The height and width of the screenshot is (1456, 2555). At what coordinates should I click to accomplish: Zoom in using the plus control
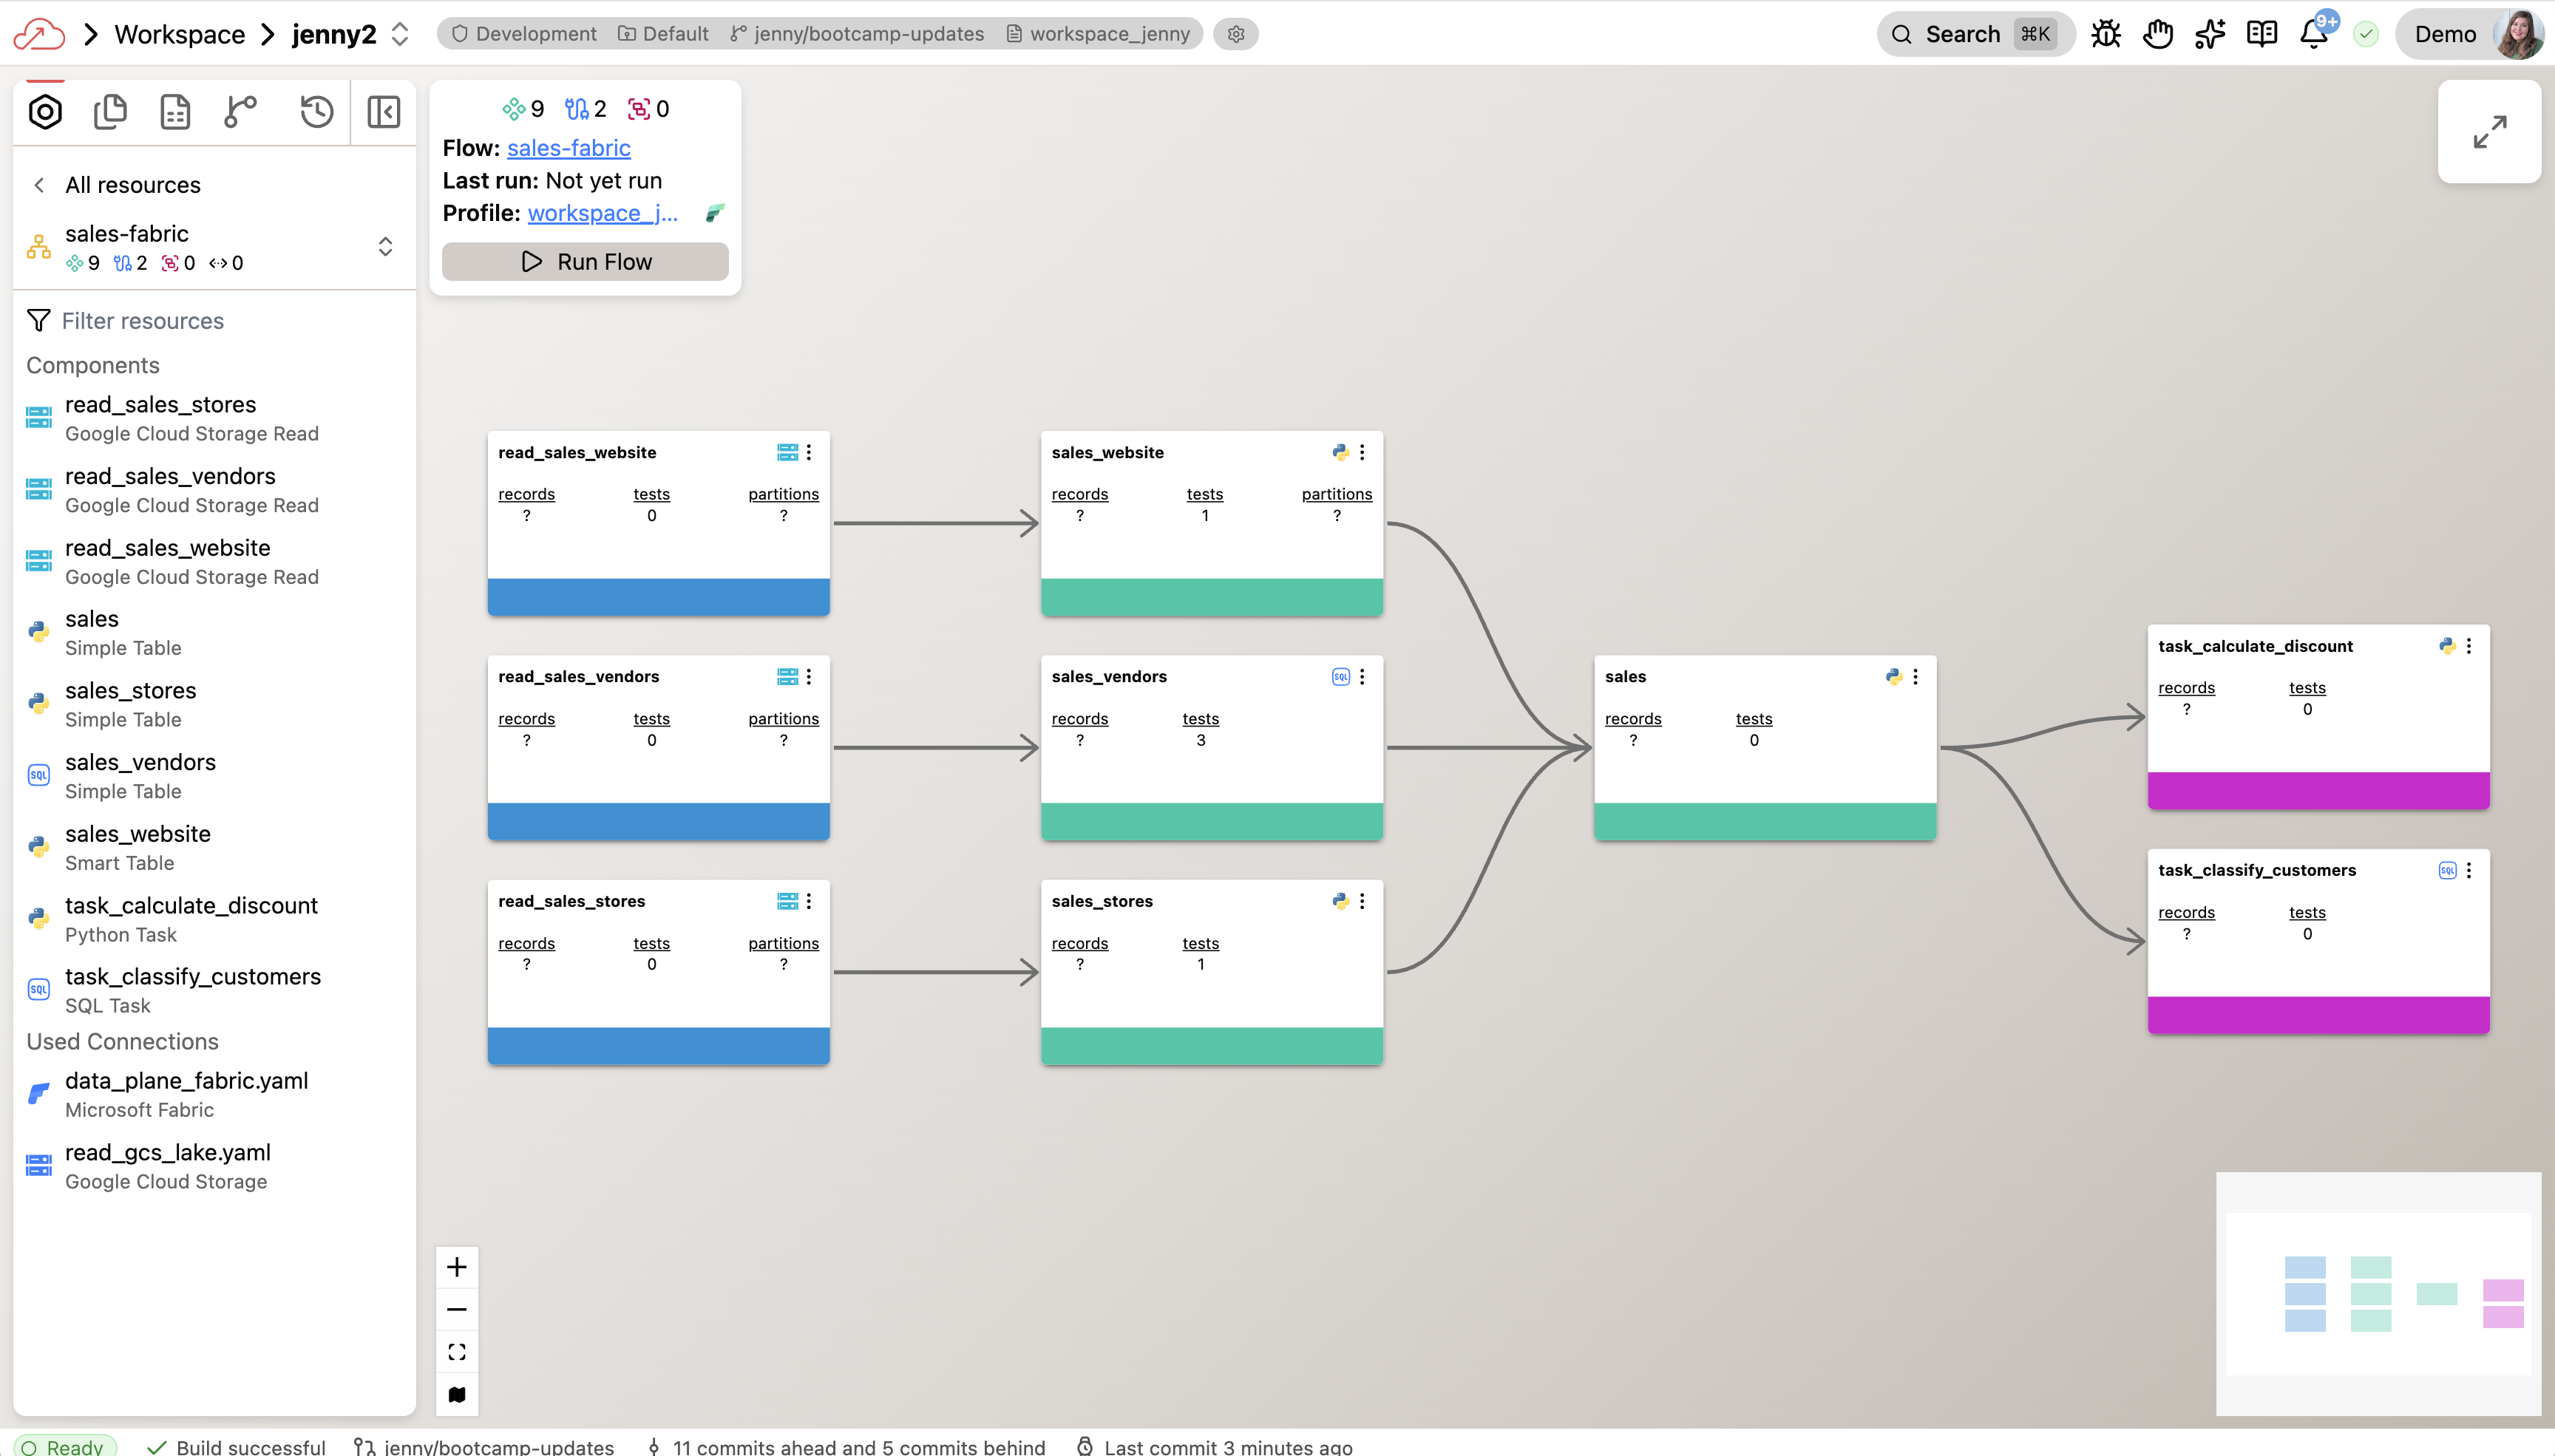(457, 1266)
